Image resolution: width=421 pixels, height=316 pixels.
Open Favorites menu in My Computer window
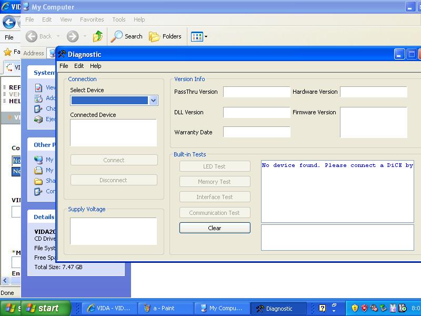pos(92,19)
